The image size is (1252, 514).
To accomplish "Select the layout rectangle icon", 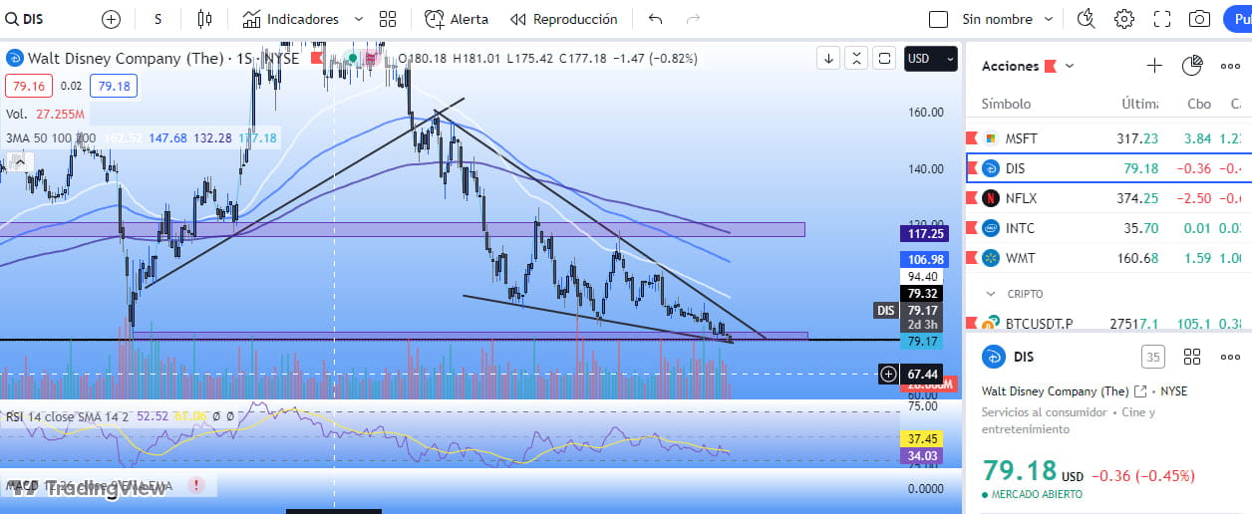I will click(x=938, y=19).
